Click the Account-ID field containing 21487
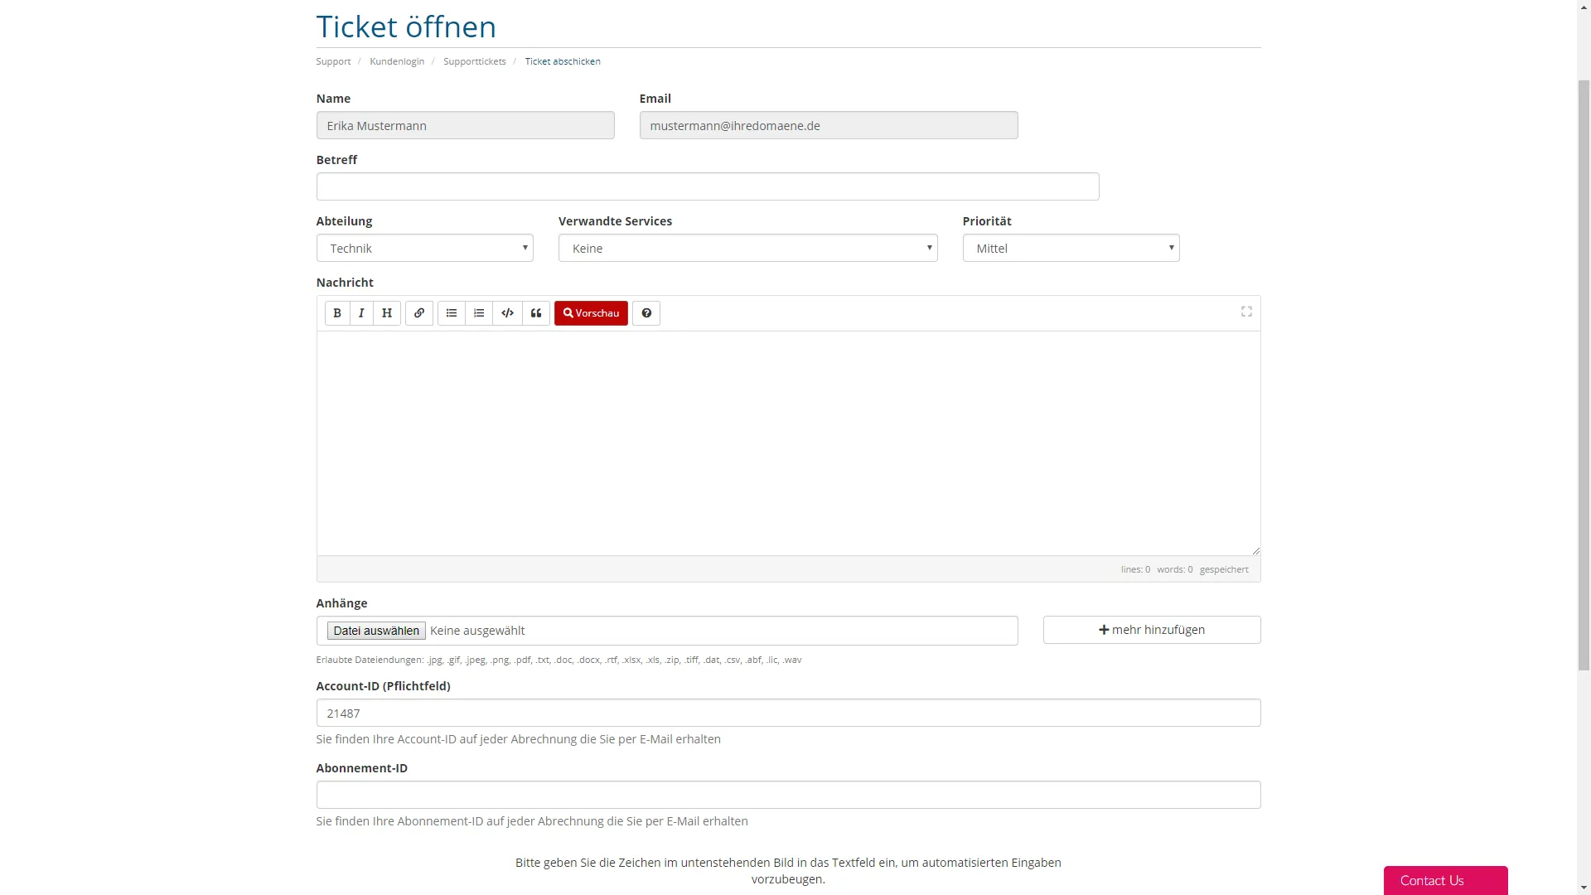The height and width of the screenshot is (895, 1591). coord(789,713)
